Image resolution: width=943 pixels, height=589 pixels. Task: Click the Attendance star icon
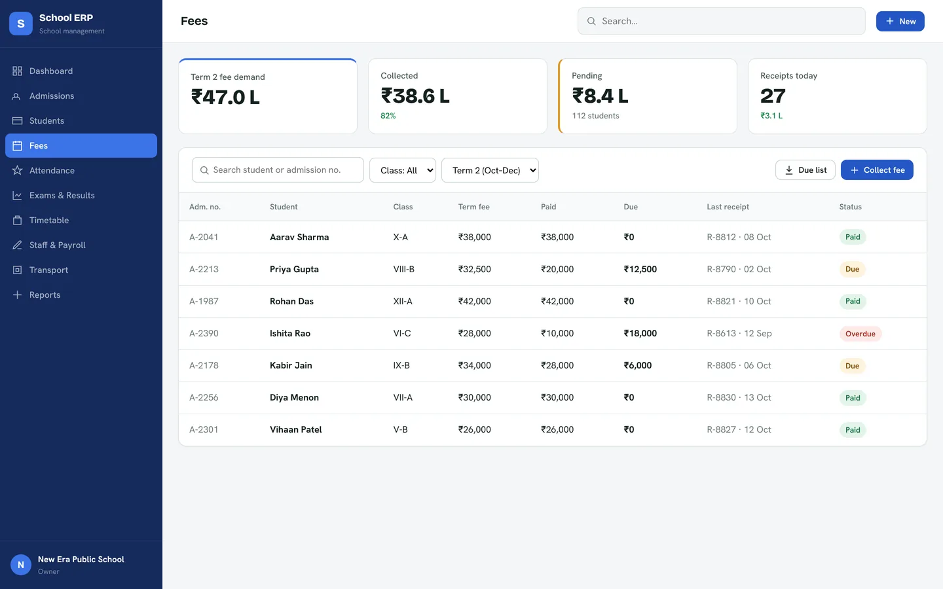(18, 170)
